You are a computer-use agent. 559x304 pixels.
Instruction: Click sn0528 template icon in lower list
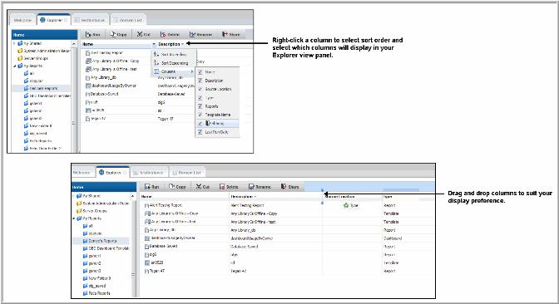(x=147, y=262)
